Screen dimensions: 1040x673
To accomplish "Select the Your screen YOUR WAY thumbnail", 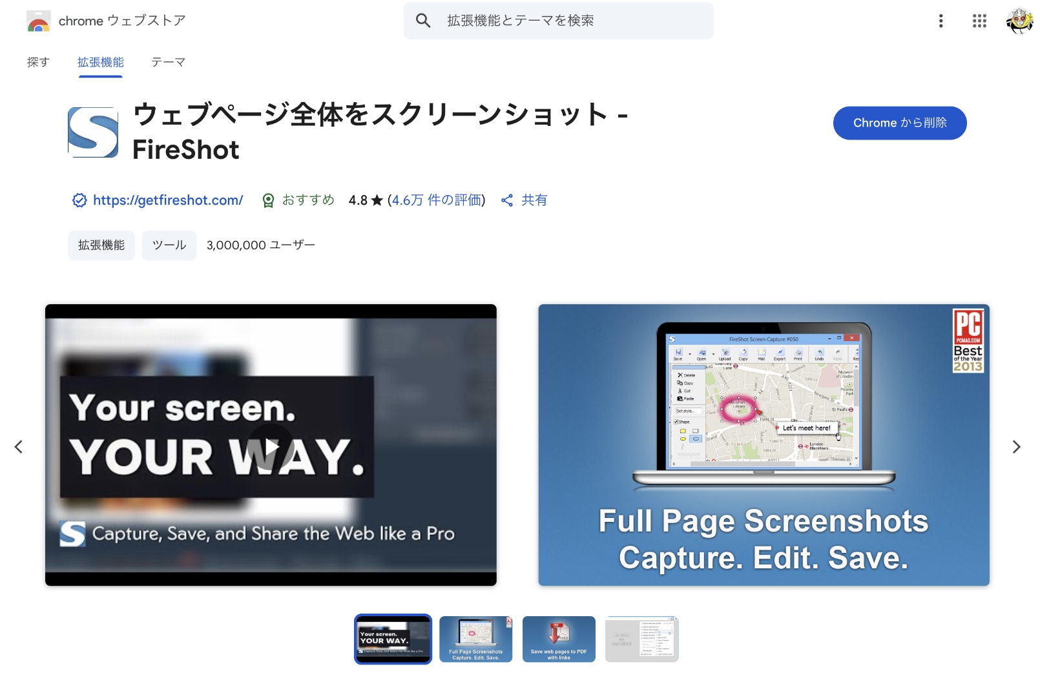I will click(393, 639).
